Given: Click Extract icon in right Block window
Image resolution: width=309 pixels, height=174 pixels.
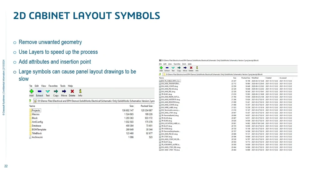Looking at the screenshot, I should click(x=167, y=68).
